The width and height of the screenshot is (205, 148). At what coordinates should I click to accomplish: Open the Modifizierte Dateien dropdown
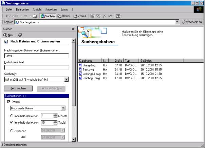coord(63,108)
